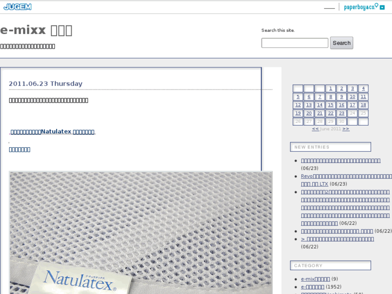The height and width of the screenshot is (294, 392).
Task: Select calendar day 14
Action: pos(320,105)
